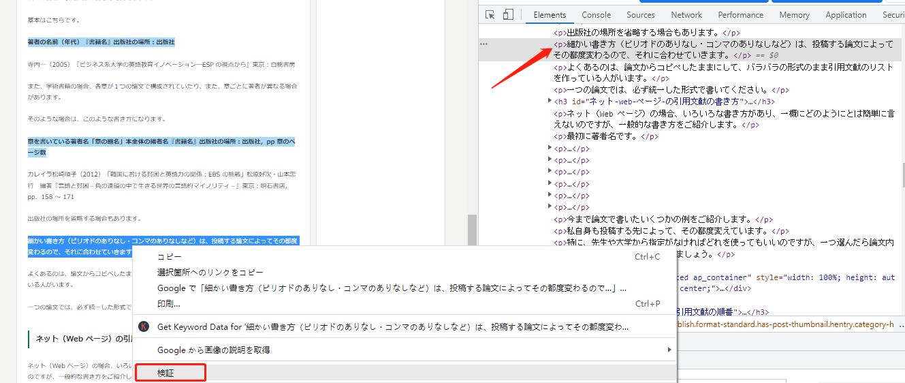Click the selected blue paragraph starting 細かい書き方 on the page
The image size is (905, 383).
[x=162, y=246]
